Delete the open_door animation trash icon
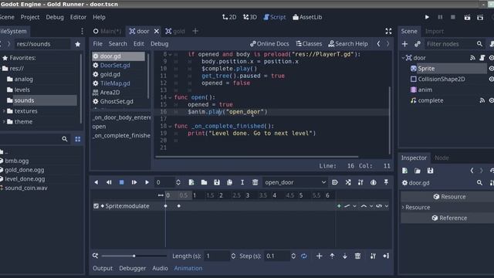The width and height of the screenshot is (494, 278). [255, 182]
